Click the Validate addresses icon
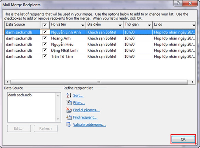 click(69, 125)
